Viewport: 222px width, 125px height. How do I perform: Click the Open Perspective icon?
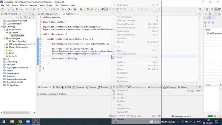click(x=207, y=9)
